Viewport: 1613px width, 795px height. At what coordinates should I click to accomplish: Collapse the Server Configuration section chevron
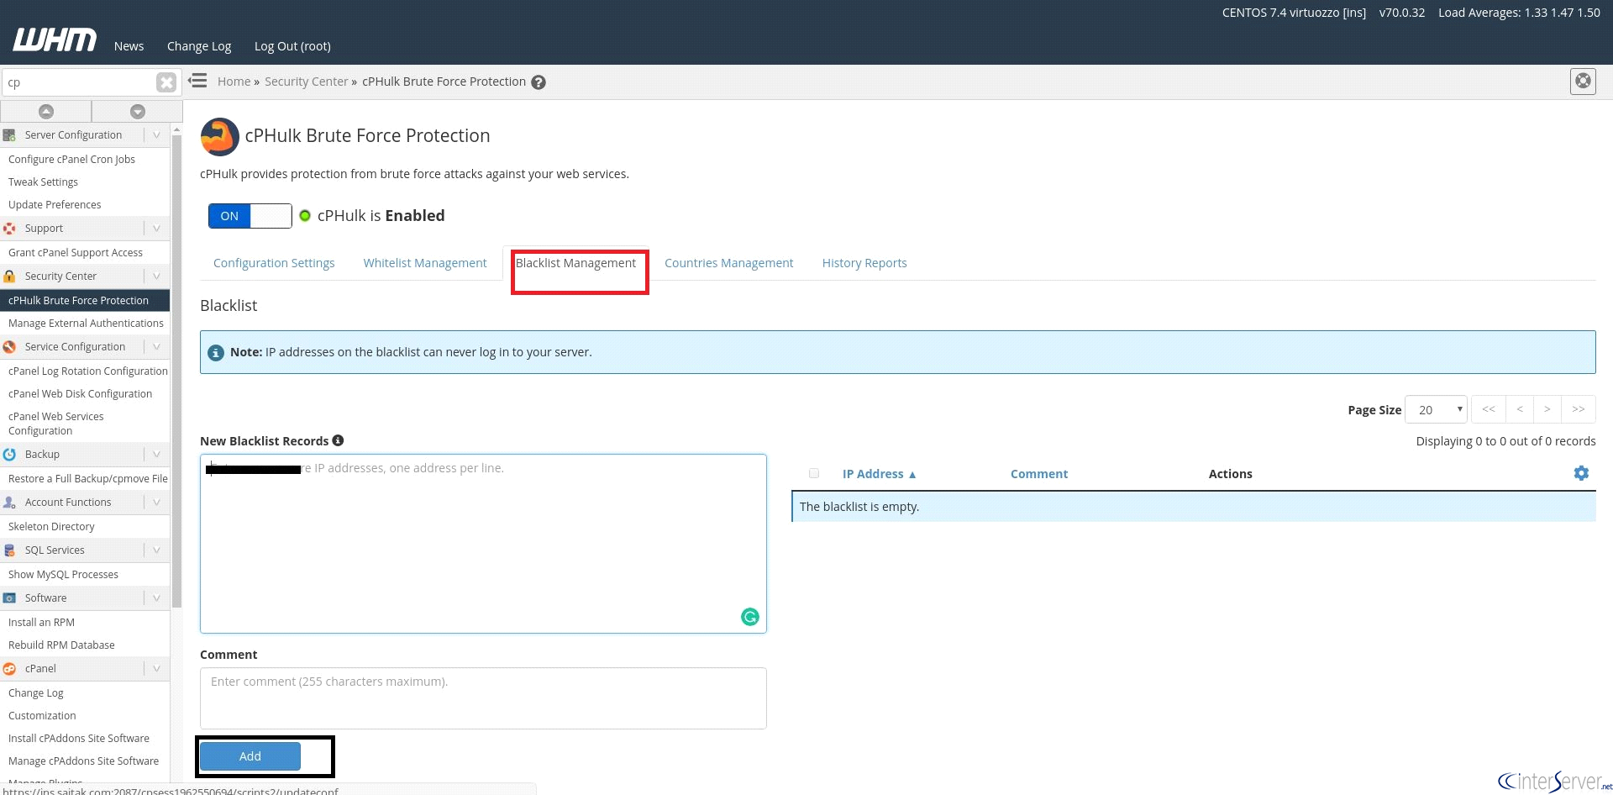pos(156,135)
